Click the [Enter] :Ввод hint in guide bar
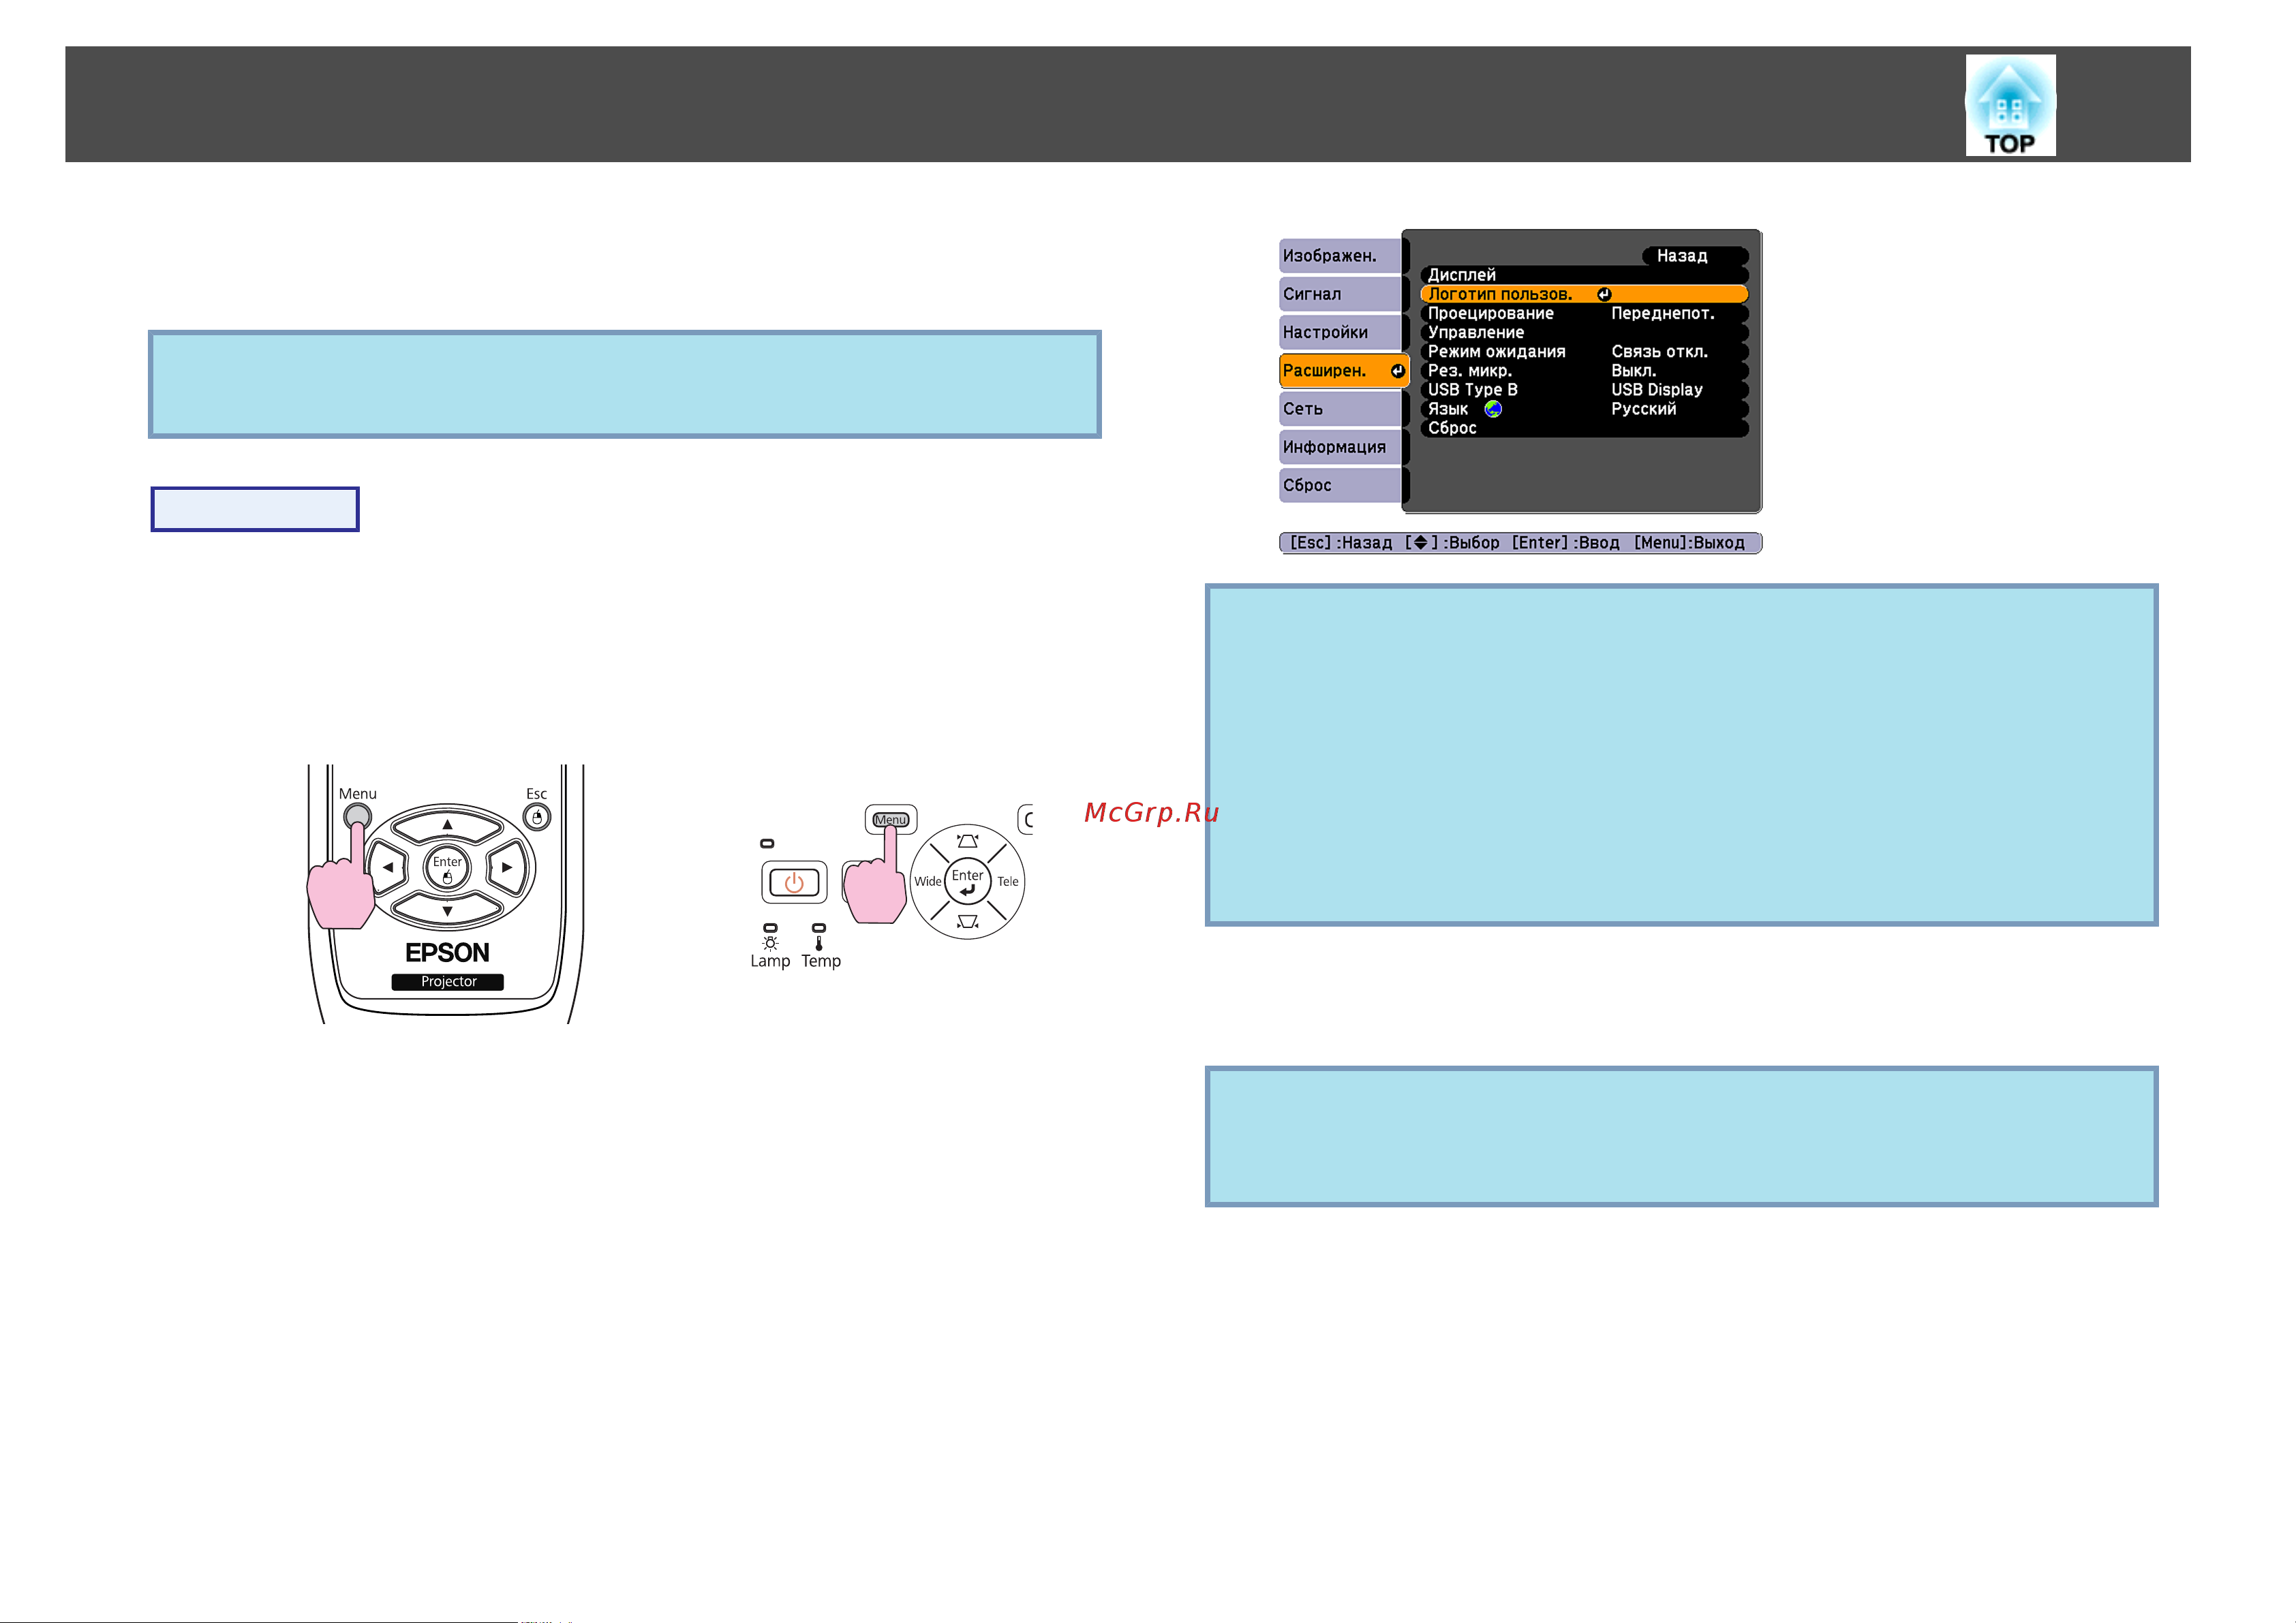Screen dimensions: 2296x1623 (x=1565, y=542)
